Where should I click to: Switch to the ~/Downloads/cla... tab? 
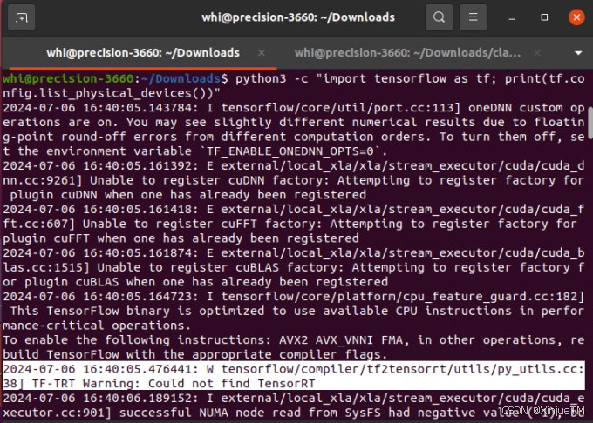coord(408,53)
